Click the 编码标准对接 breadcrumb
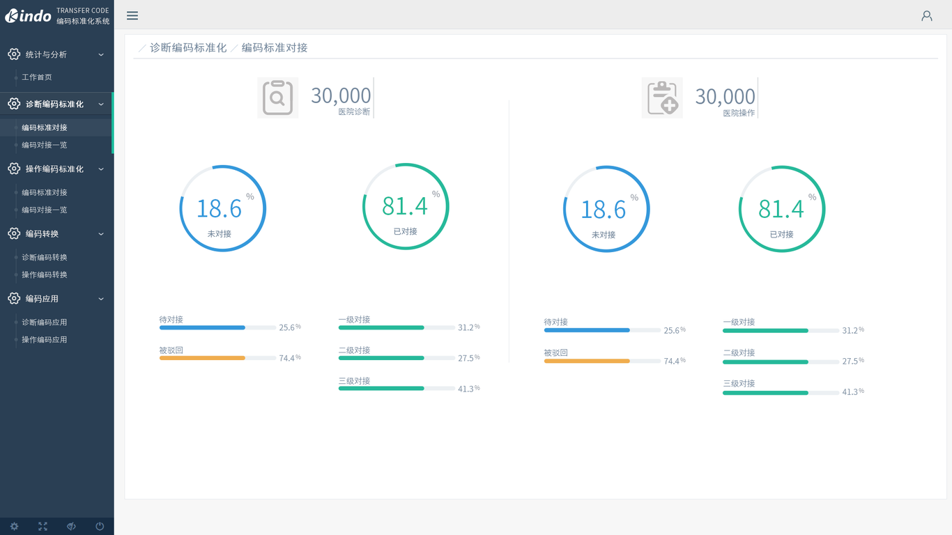 point(275,47)
